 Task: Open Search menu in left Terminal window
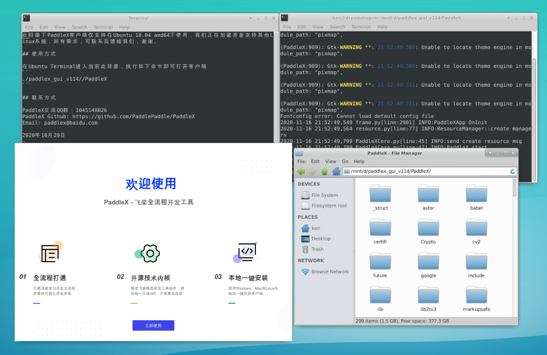click(80, 27)
